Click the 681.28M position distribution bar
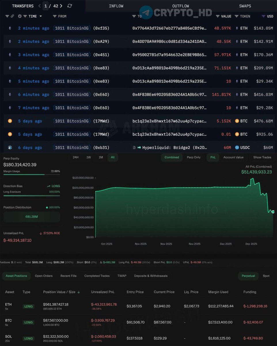The image size is (277, 346). [32, 217]
